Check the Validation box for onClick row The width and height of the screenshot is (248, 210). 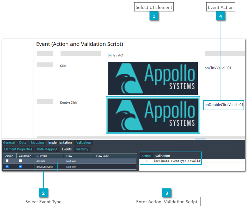[x=20, y=161]
